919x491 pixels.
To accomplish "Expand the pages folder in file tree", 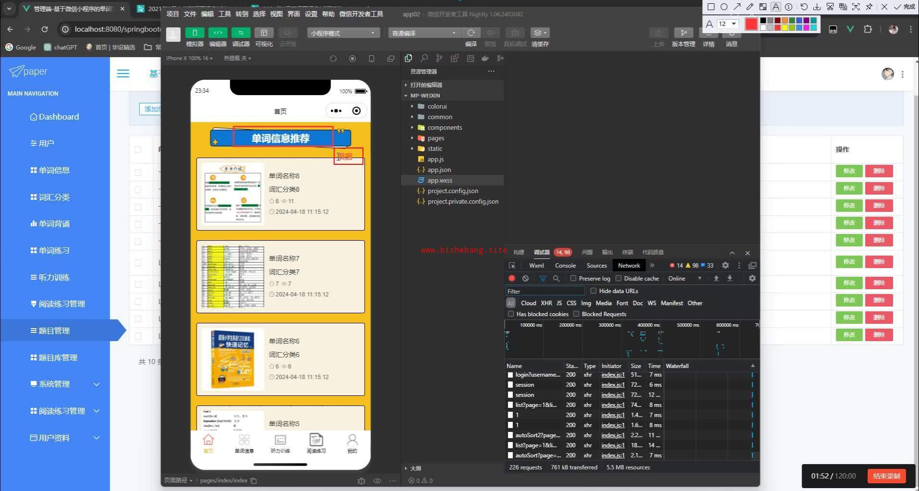I will pos(435,138).
